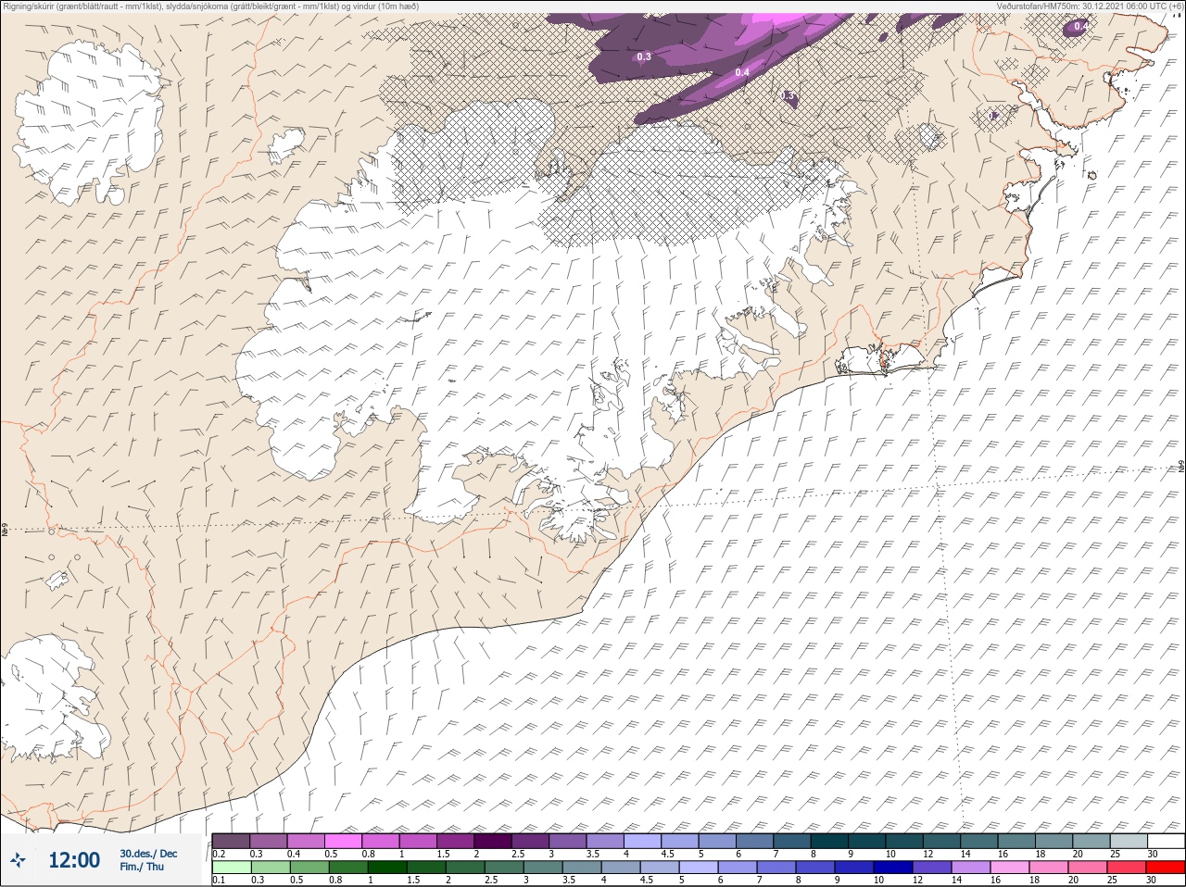This screenshot has width=1186, height=887.
Task: Pick the top legend grey swatch between 20 and 25
Action: tap(1092, 841)
